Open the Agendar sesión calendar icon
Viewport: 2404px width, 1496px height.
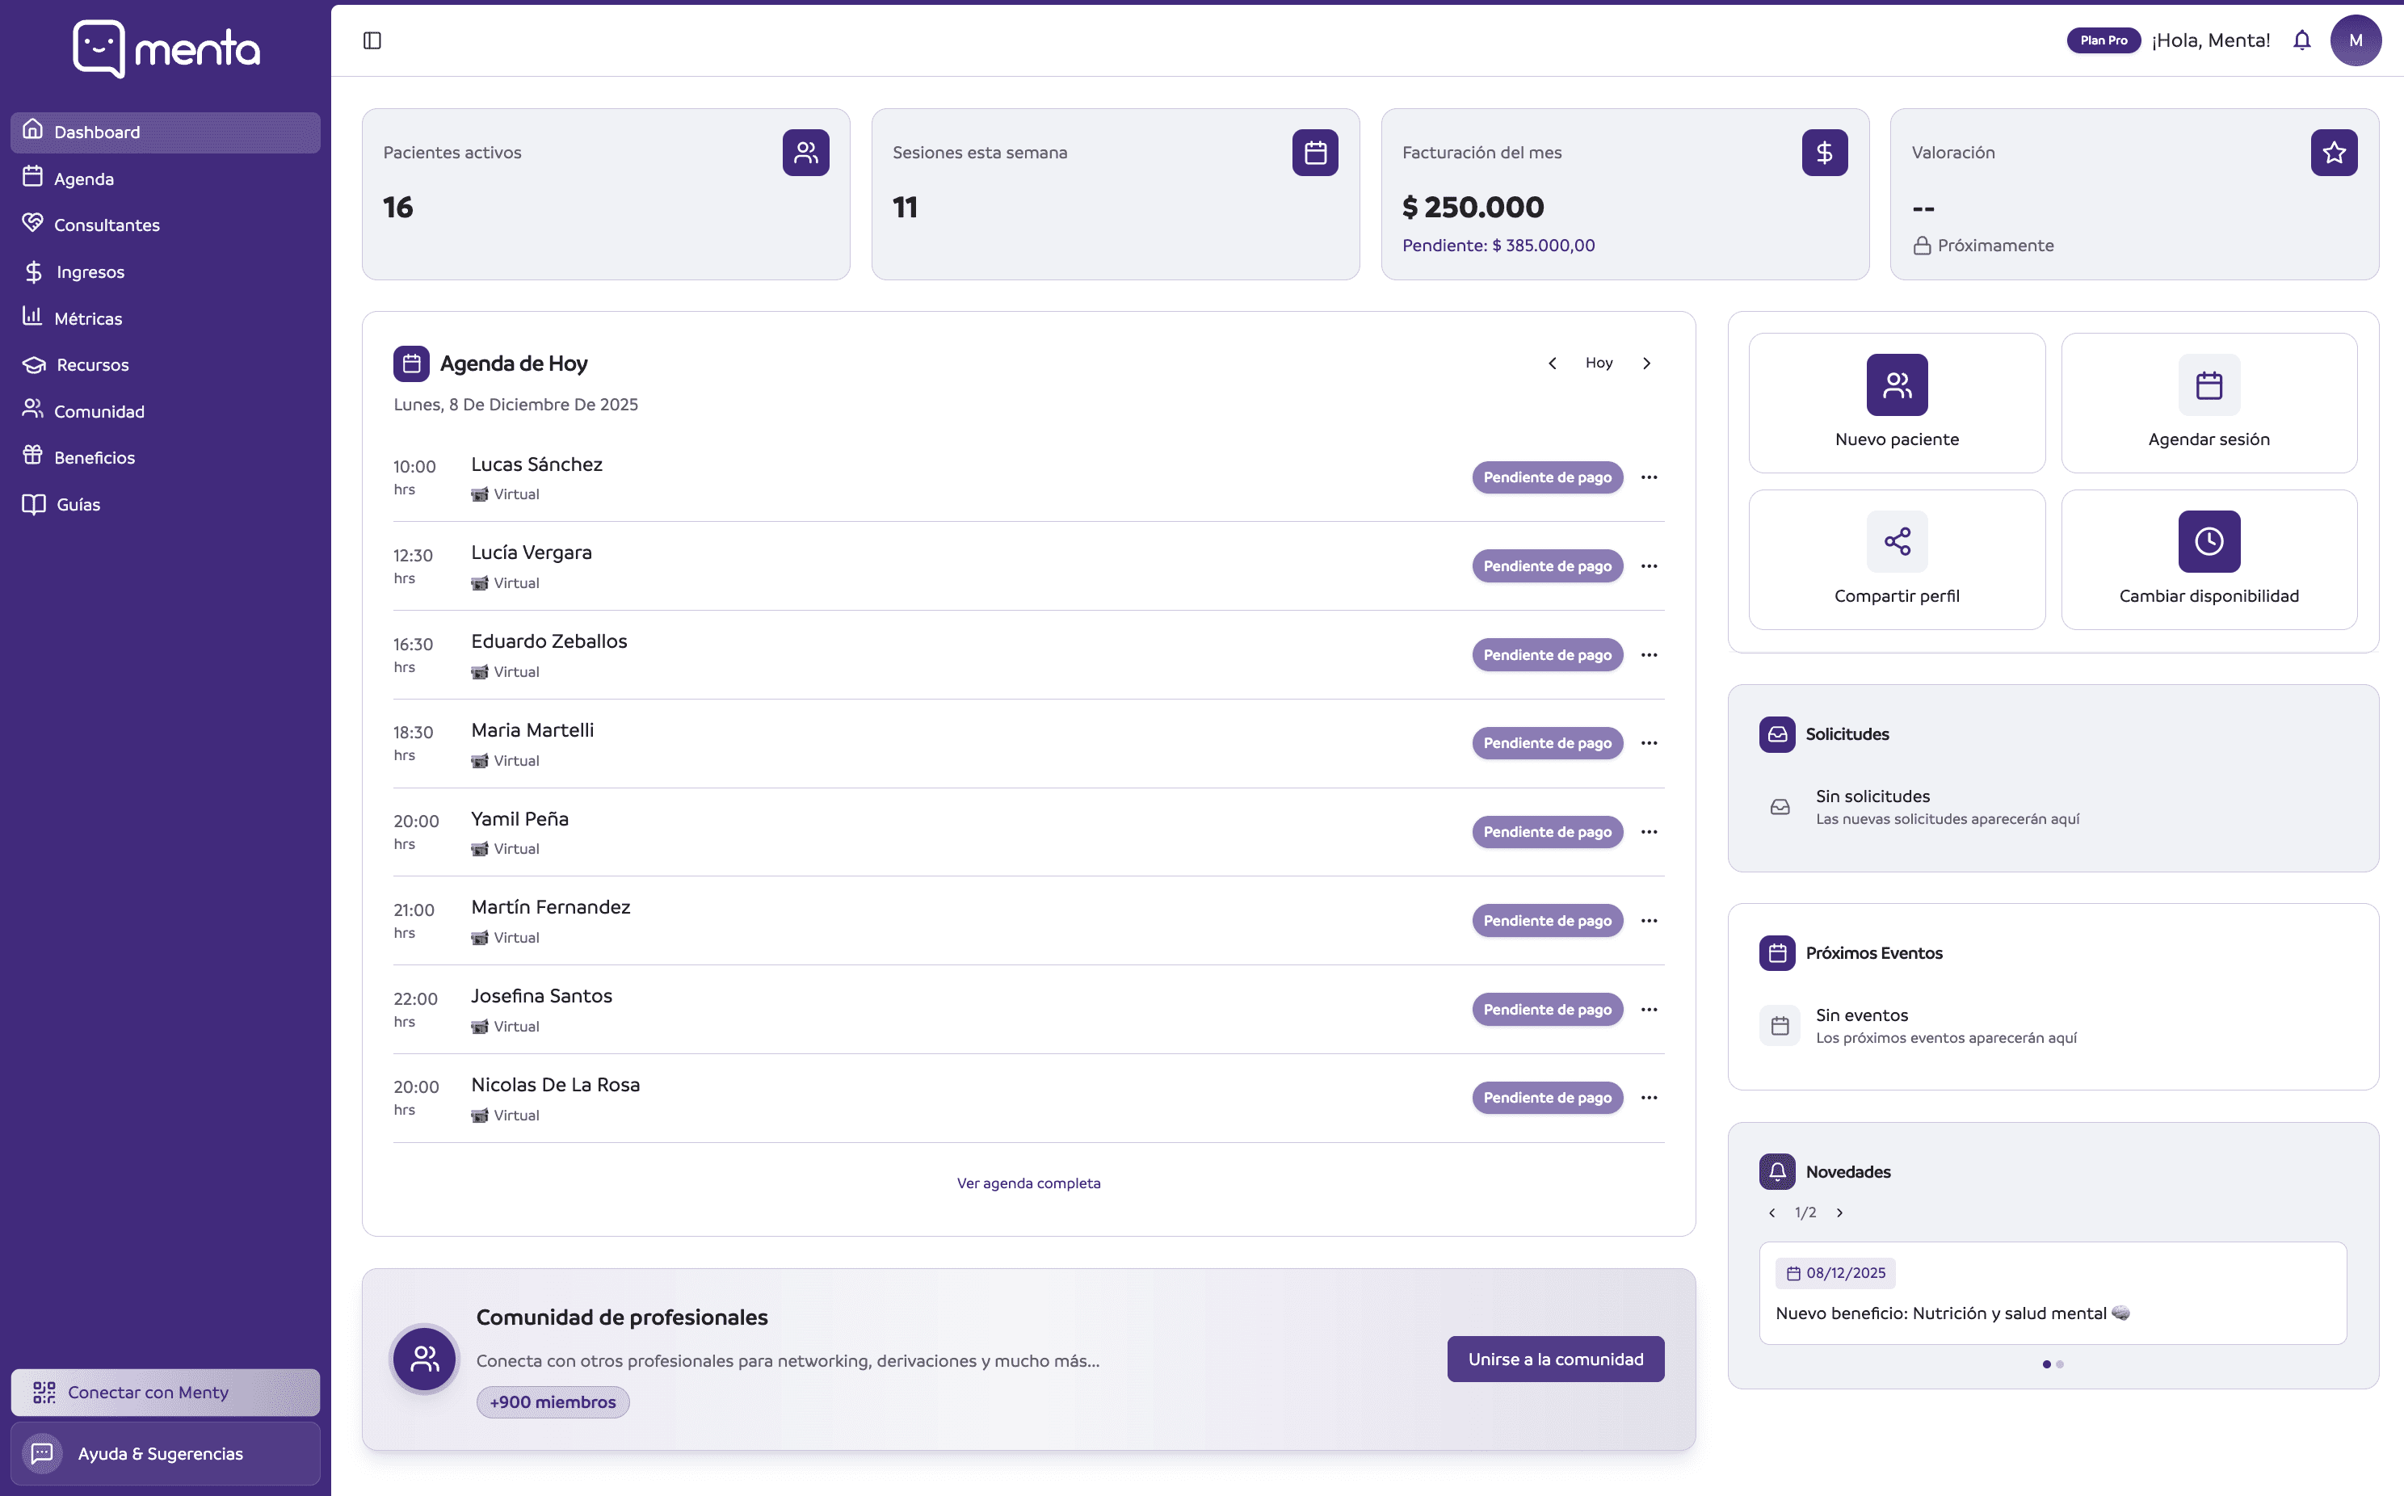pos(2209,385)
